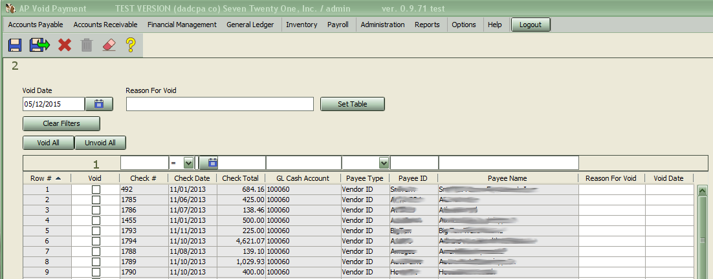Click the eraser clear icon
This screenshot has height=279, width=713.
[109, 45]
